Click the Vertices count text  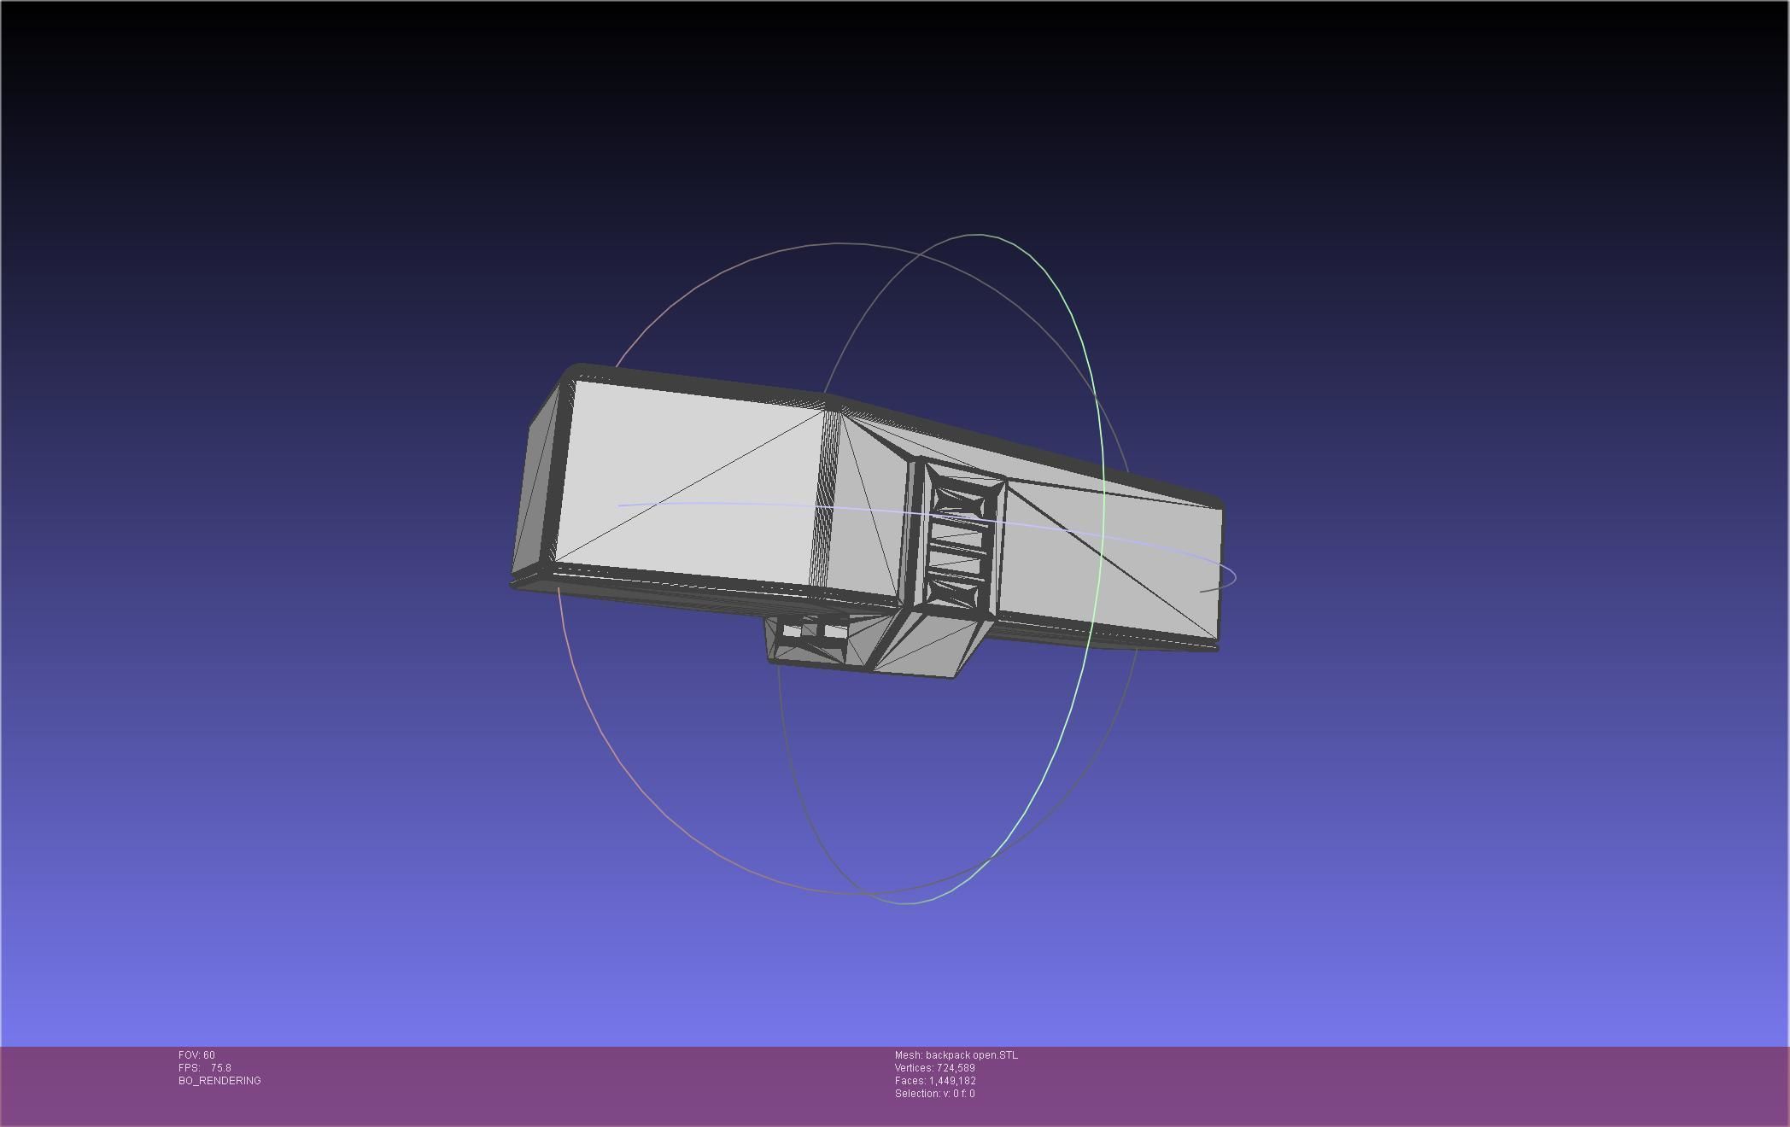pos(934,1068)
